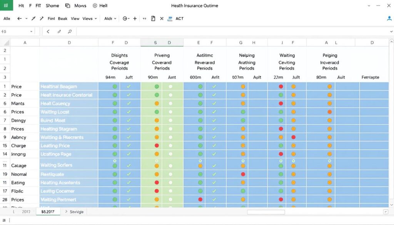394x225 pixels.
Task: Click the Views button in the toolbar
Action: 87,18
